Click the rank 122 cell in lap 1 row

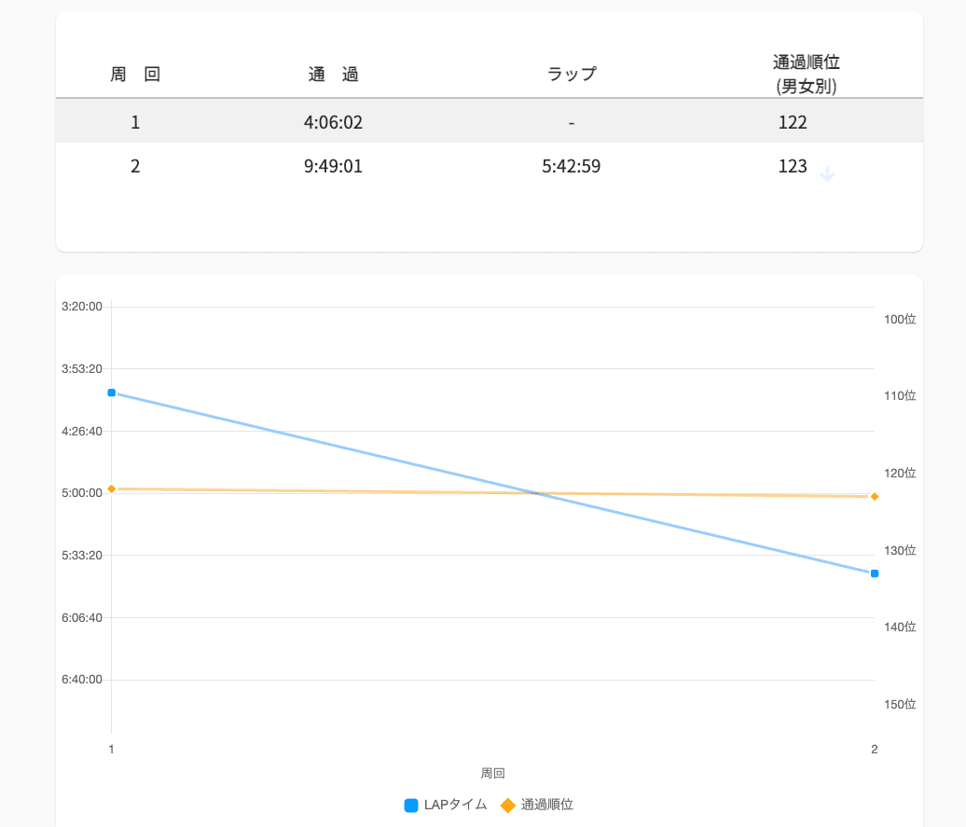point(792,122)
